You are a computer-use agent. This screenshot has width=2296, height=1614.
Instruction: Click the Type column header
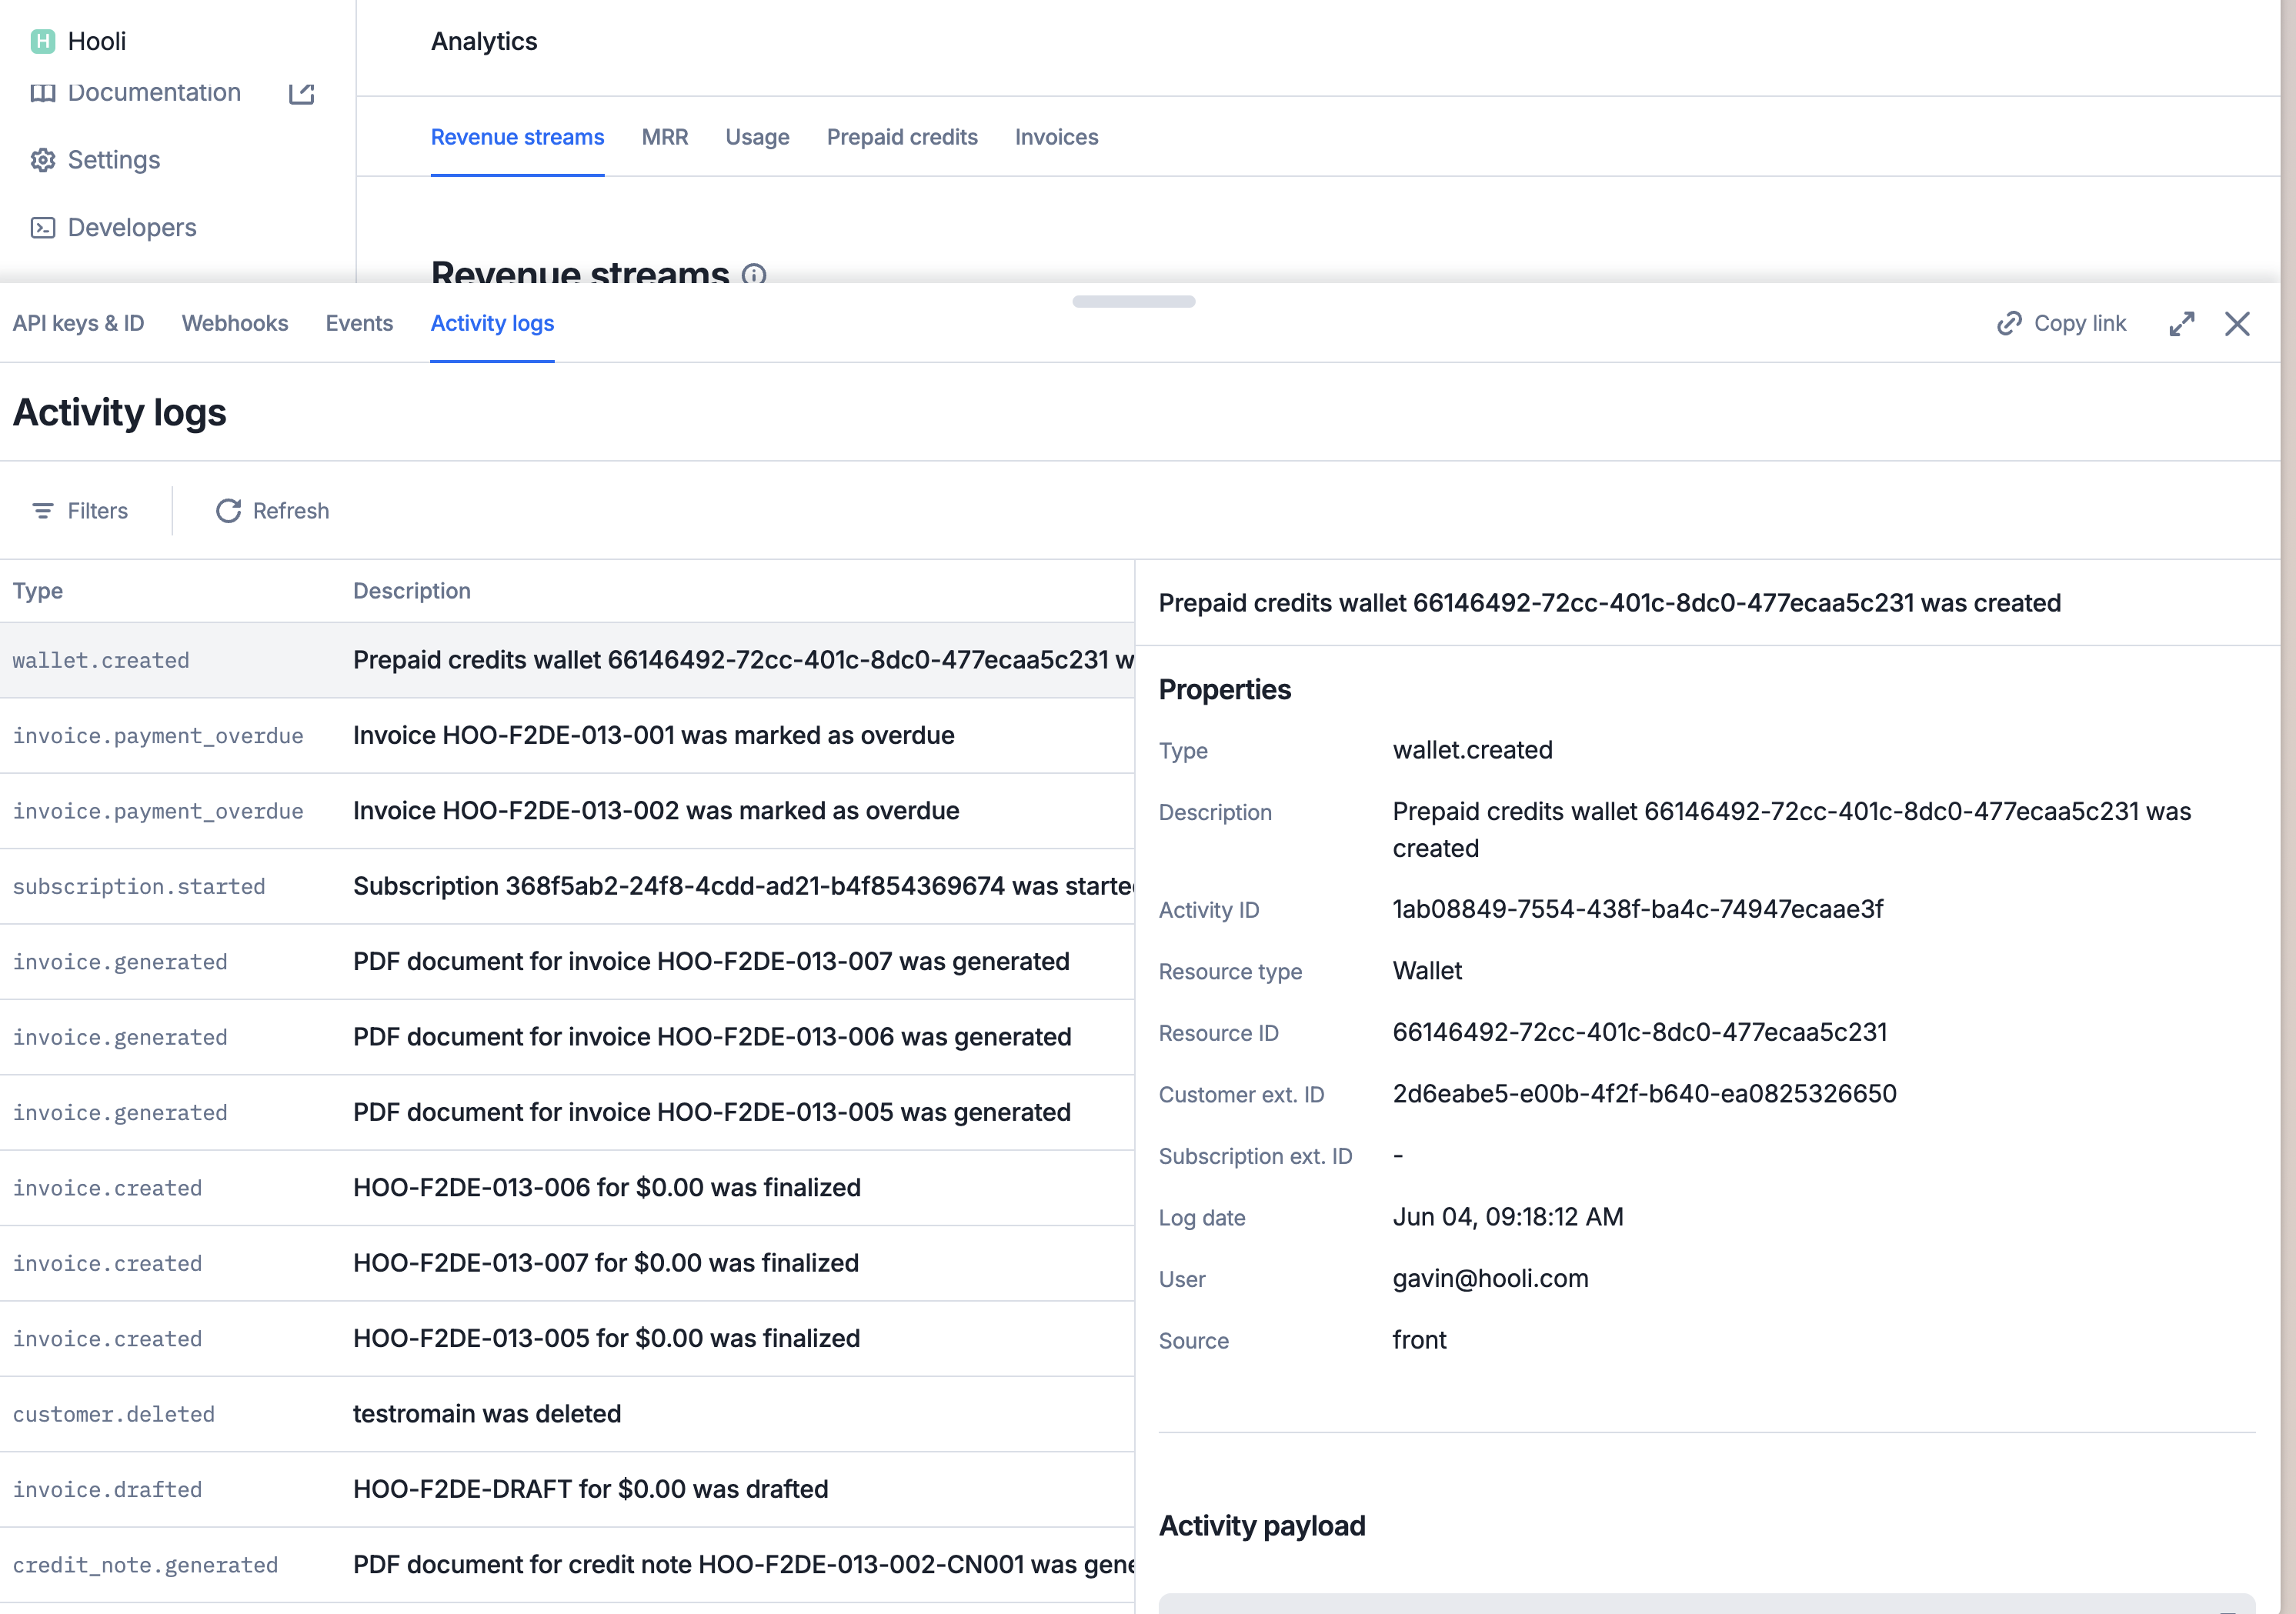coord(38,591)
